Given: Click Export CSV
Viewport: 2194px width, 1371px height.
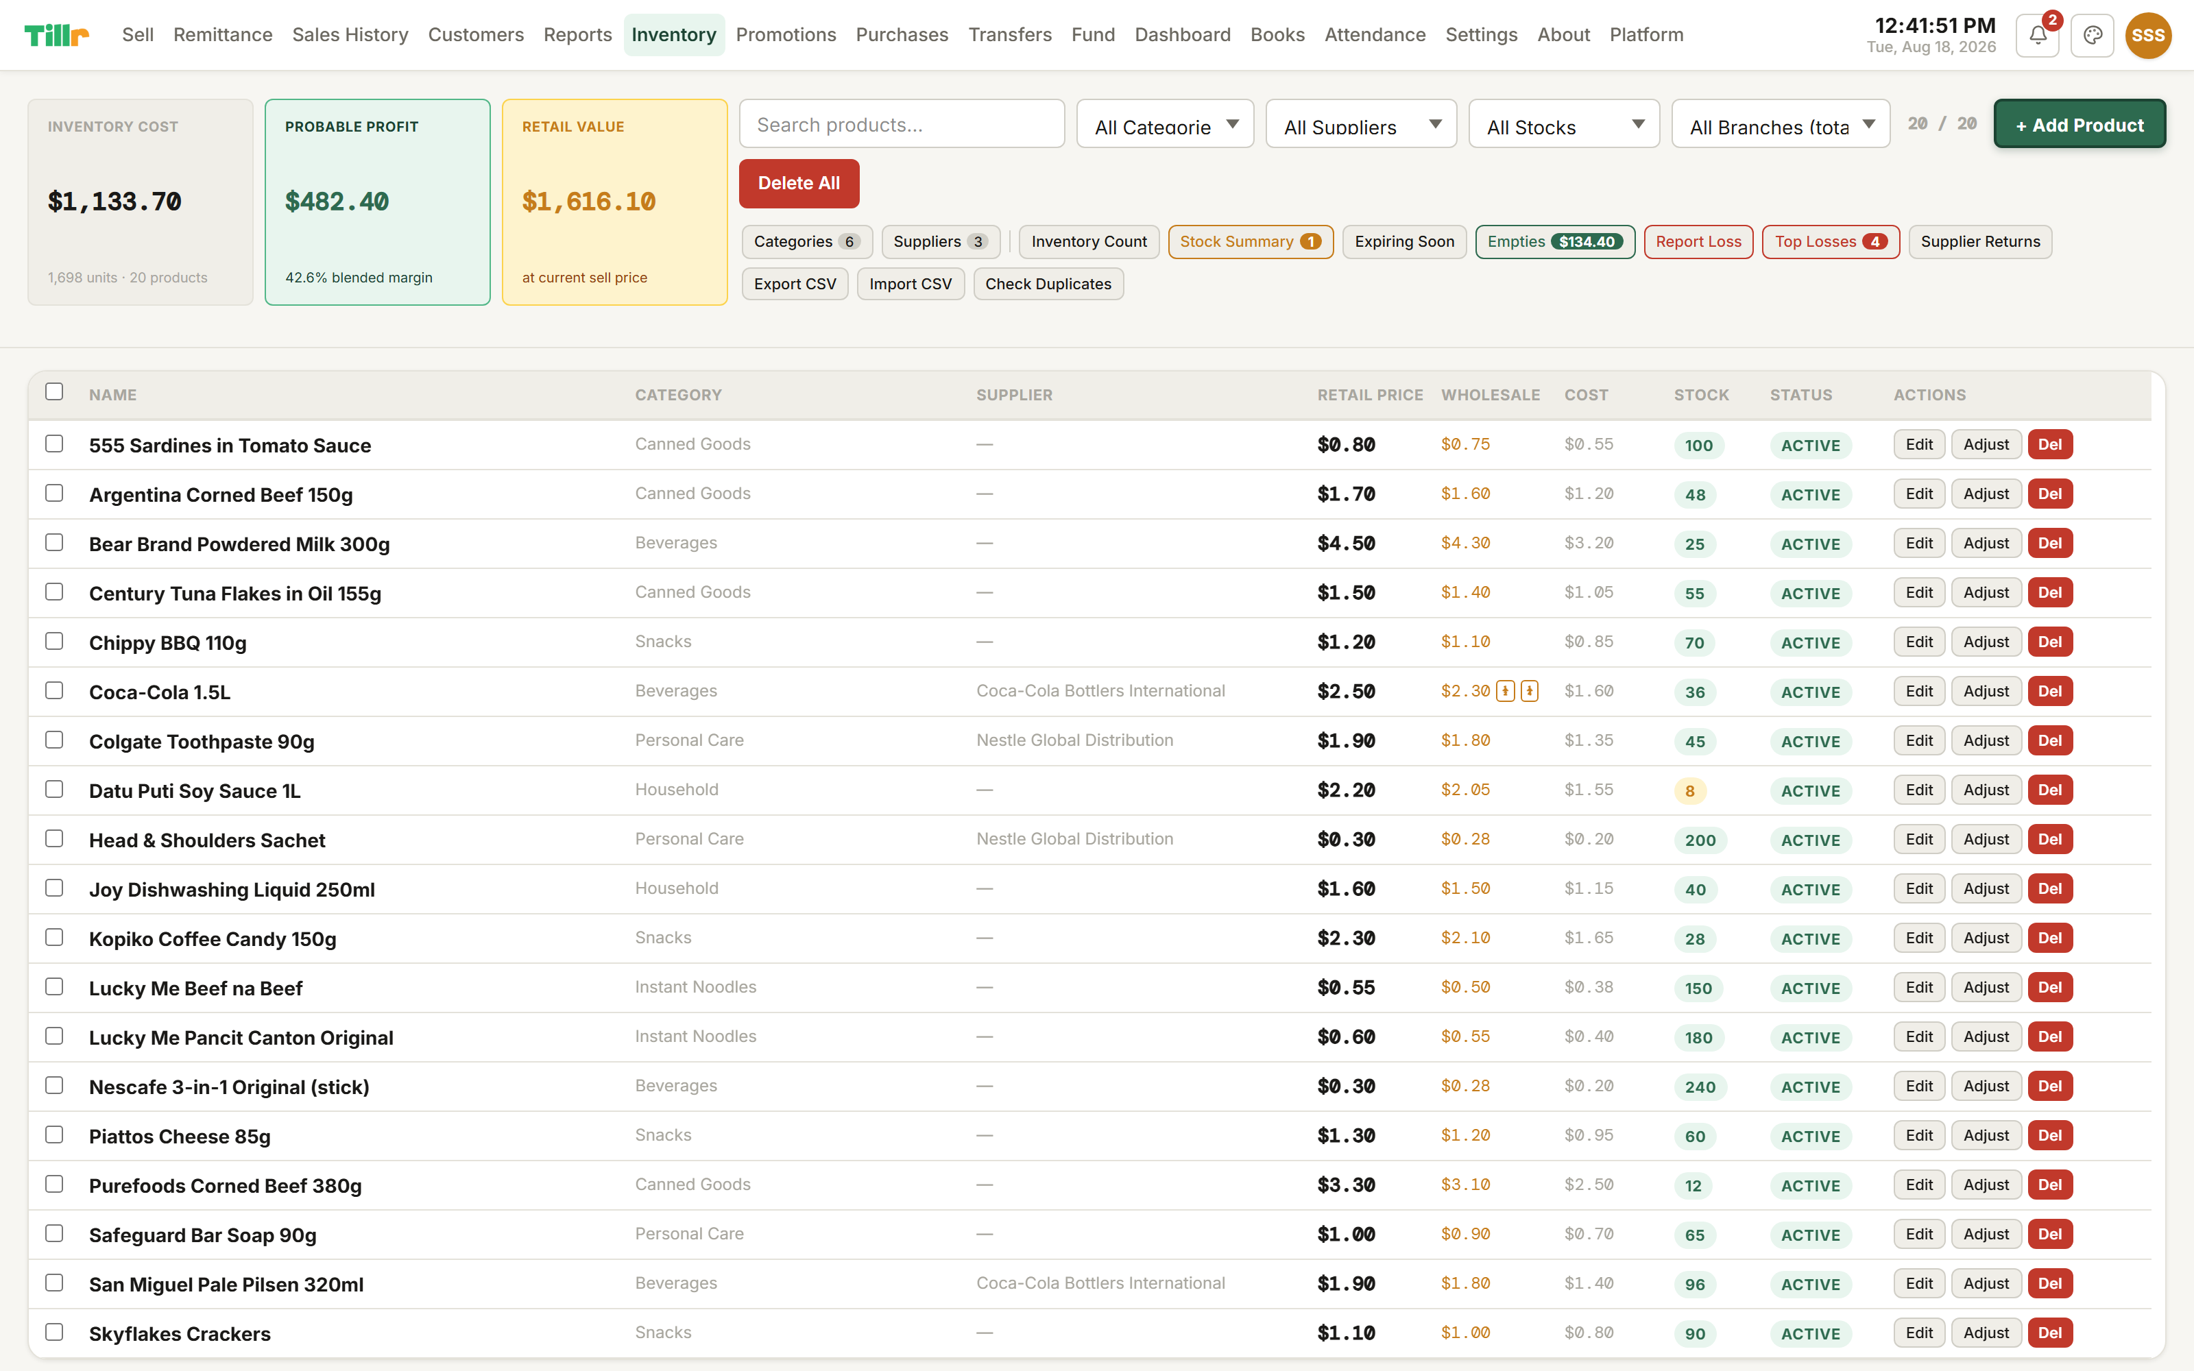Looking at the screenshot, I should pyautogui.click(x=795, y=284).
